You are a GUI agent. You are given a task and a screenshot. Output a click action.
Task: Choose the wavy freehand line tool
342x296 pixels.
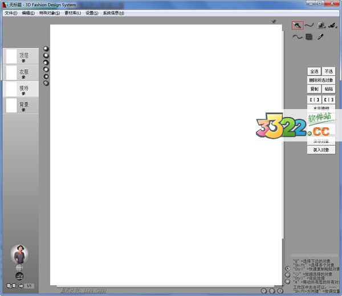click(x=298, y=37)
